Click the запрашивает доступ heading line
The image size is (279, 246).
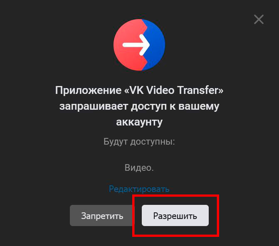point(139,106)
